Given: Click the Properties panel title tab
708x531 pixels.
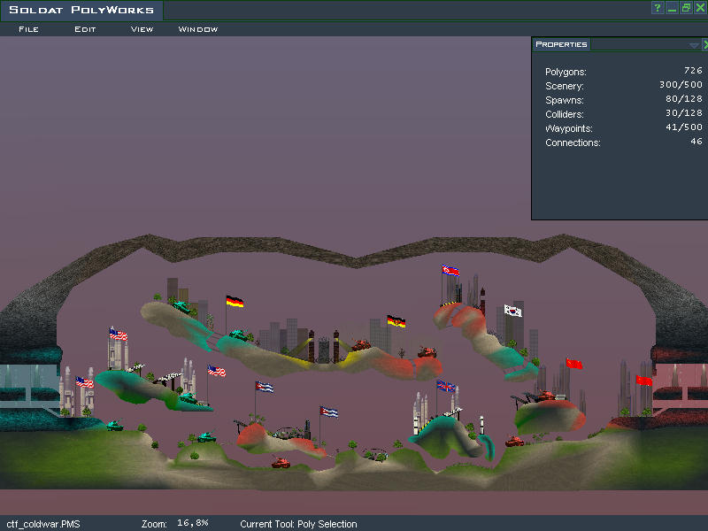Looking at the screenshot, I should (562, 44).
